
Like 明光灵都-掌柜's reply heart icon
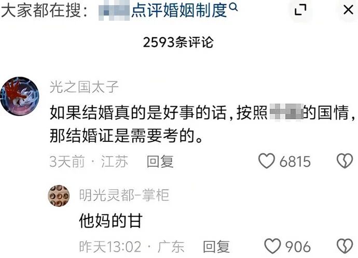pos(272,246)
